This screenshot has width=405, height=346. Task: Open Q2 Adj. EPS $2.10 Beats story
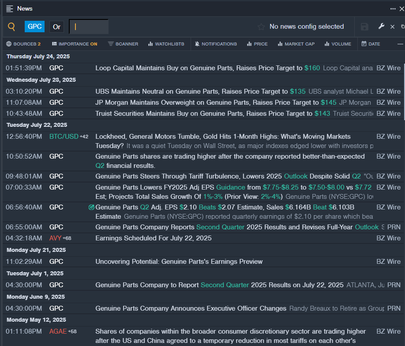pos(225,212)
